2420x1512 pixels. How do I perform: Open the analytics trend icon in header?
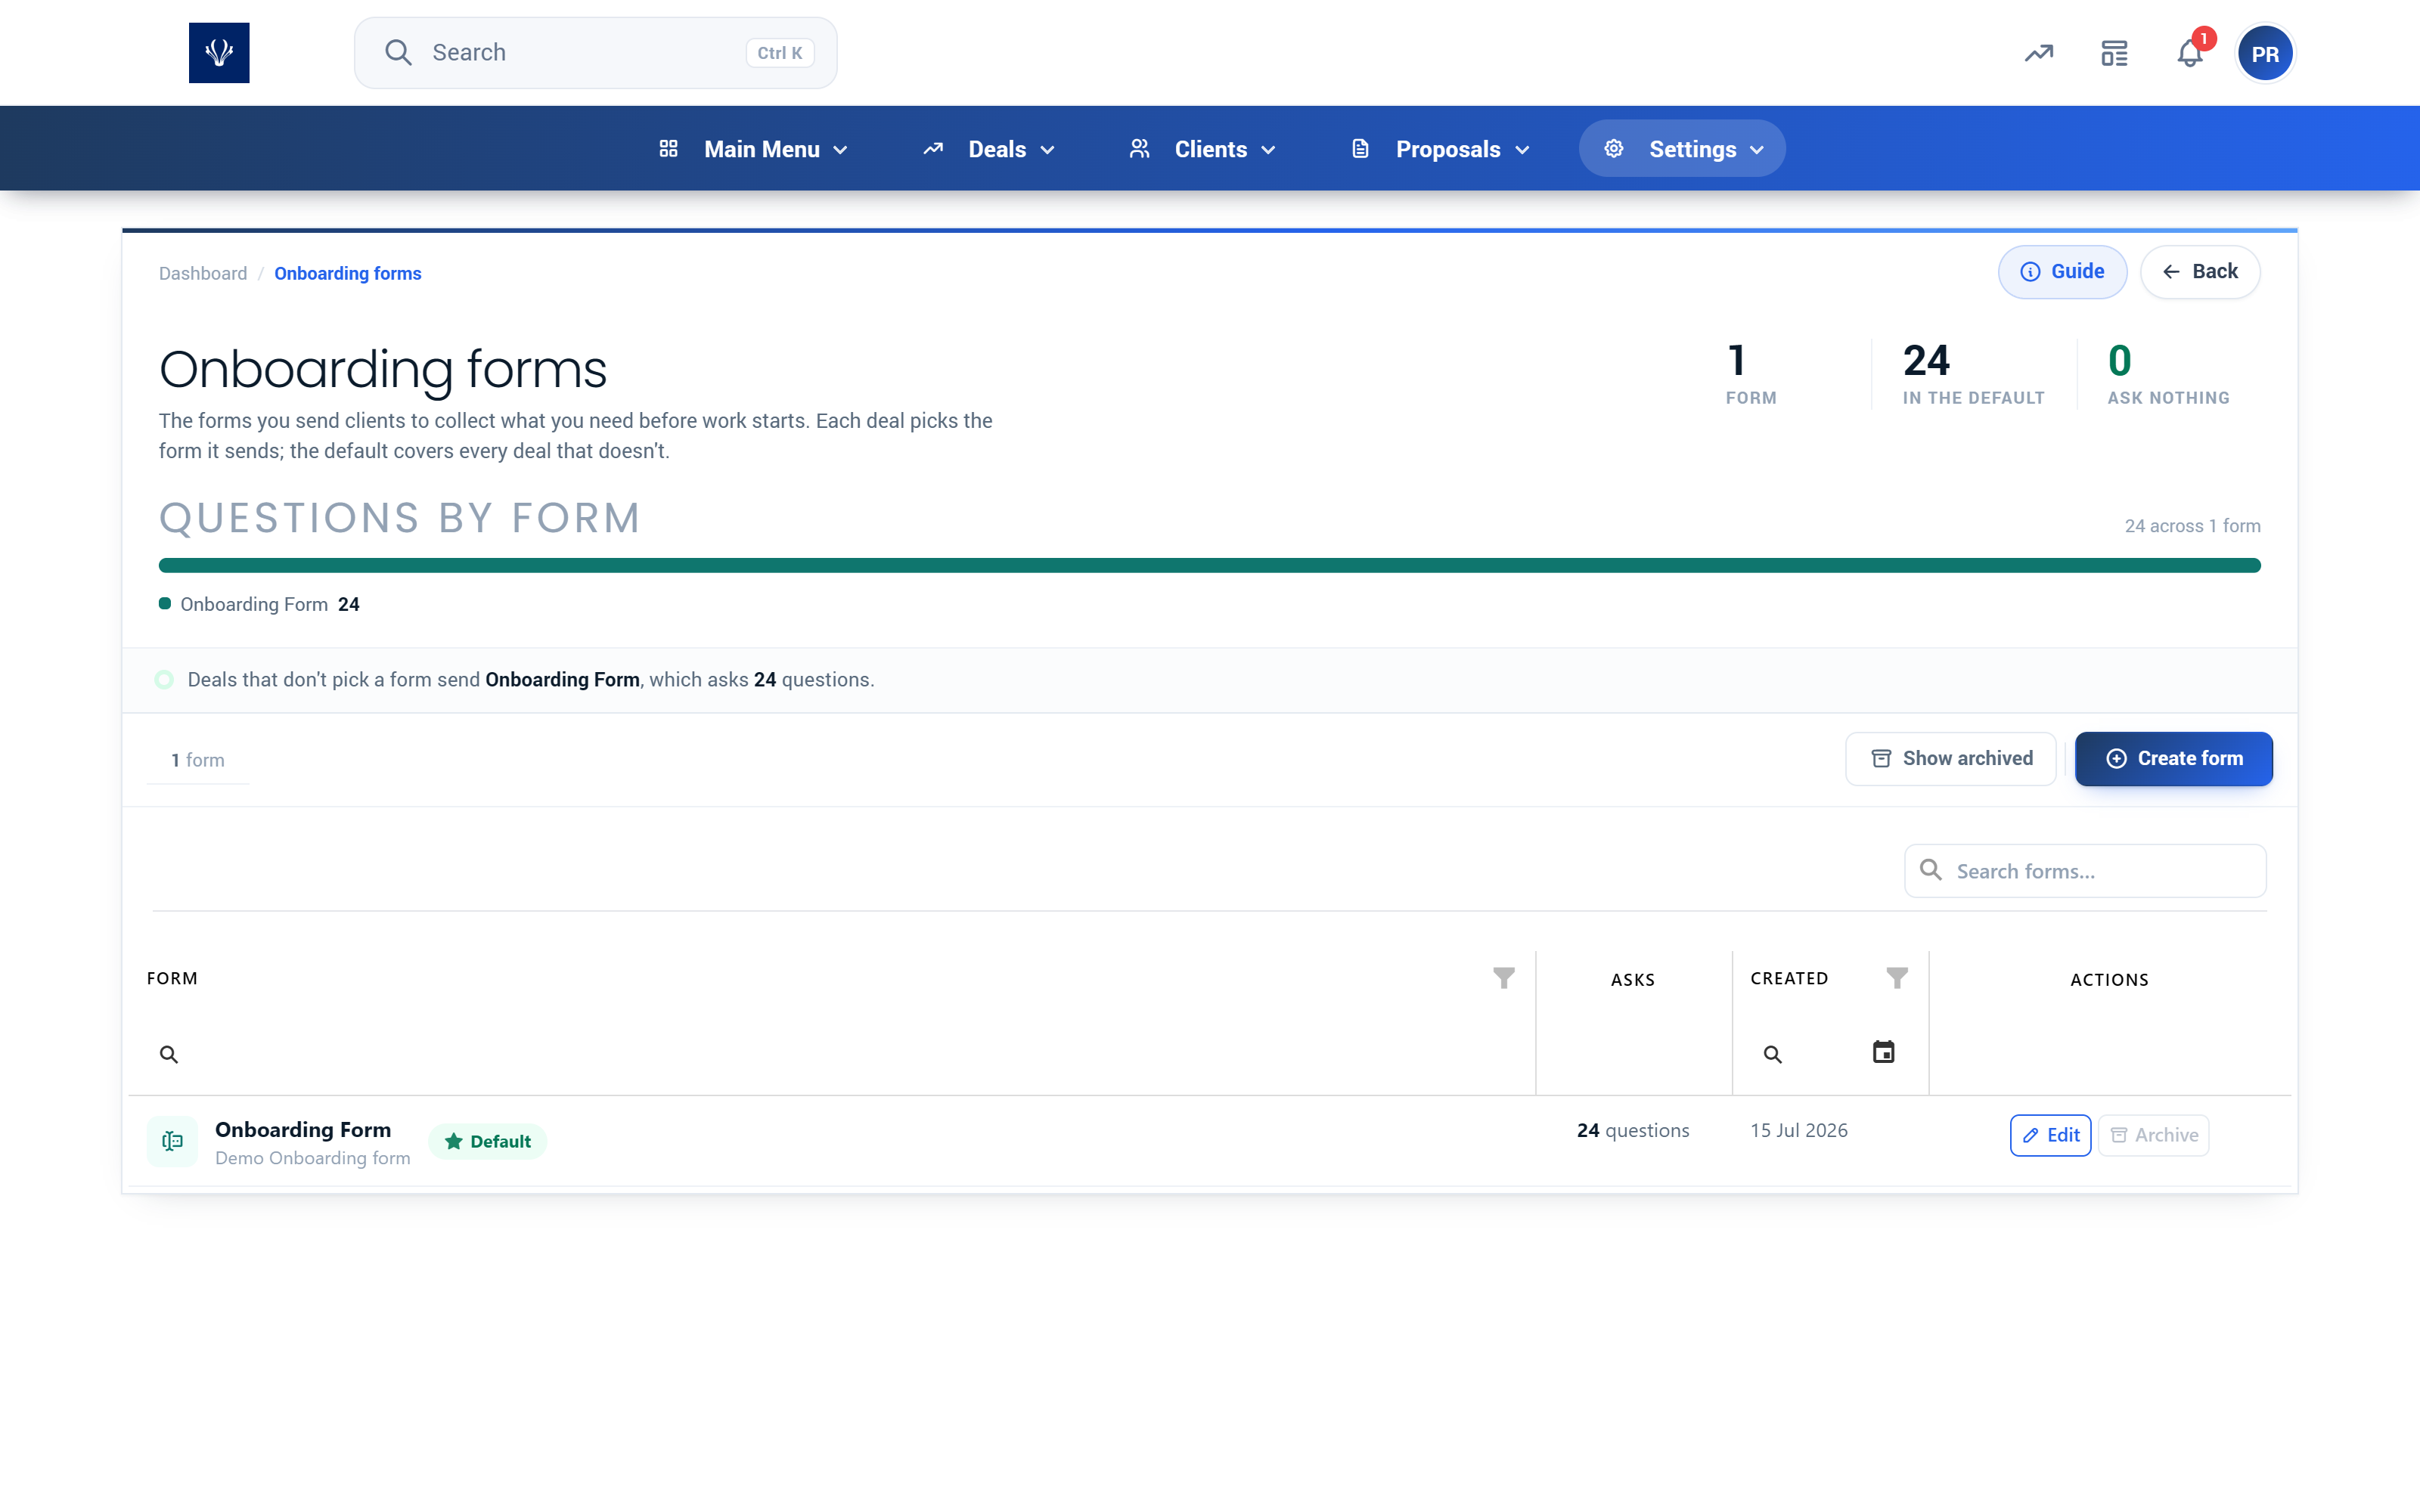click(2039, 53)
